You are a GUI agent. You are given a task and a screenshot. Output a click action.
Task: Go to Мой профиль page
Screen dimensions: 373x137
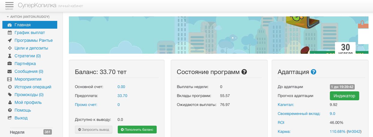(x=28, y=102)
